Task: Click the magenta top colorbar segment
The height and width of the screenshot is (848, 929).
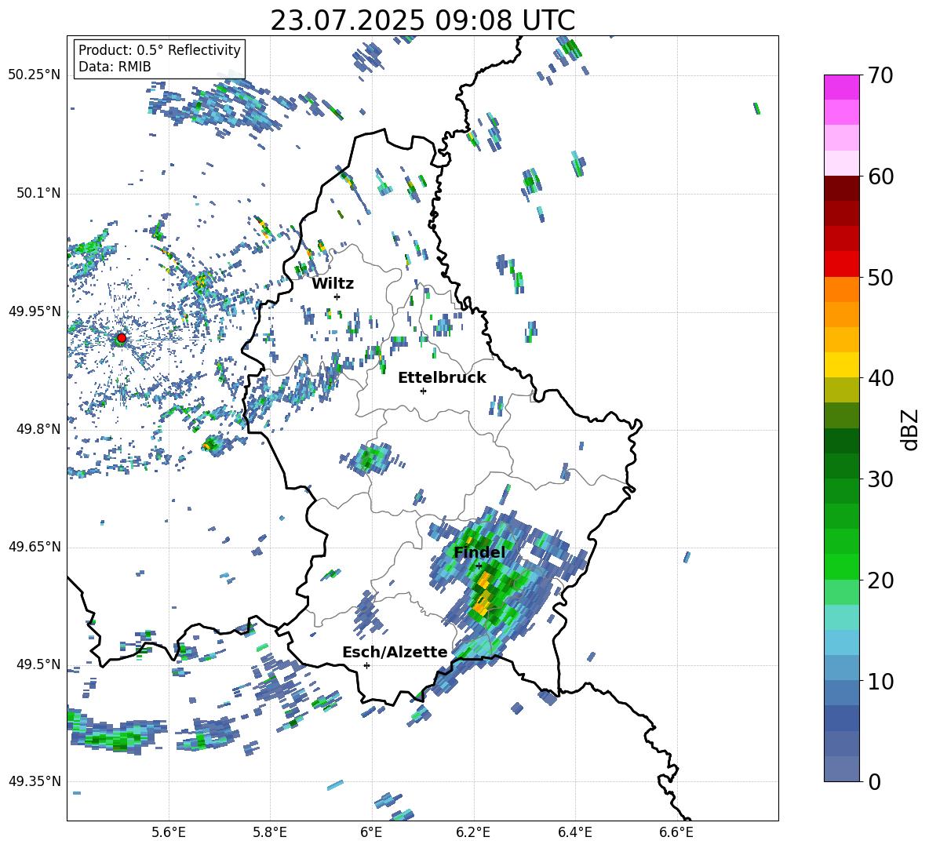Action: 842,87
